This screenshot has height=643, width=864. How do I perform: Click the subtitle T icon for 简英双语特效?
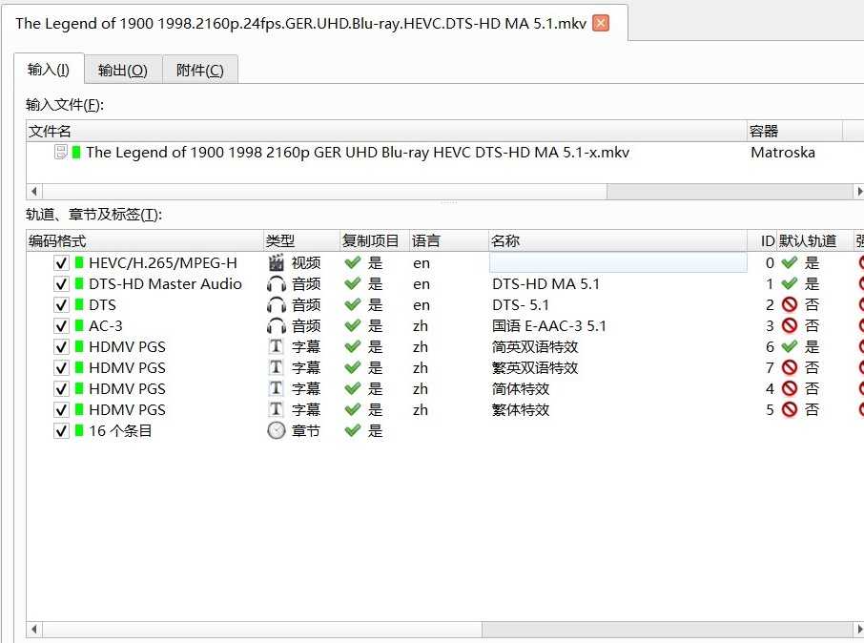[276, 346]
